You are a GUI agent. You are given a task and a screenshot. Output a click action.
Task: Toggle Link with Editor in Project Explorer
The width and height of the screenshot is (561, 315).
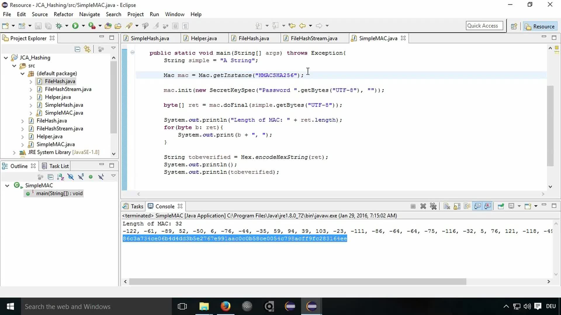click(87, 49)
